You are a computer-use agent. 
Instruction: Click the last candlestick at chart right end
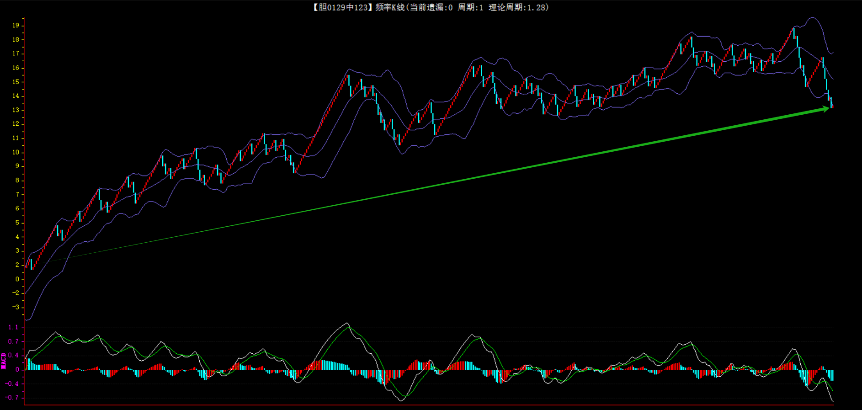click(x=832, y=103)
